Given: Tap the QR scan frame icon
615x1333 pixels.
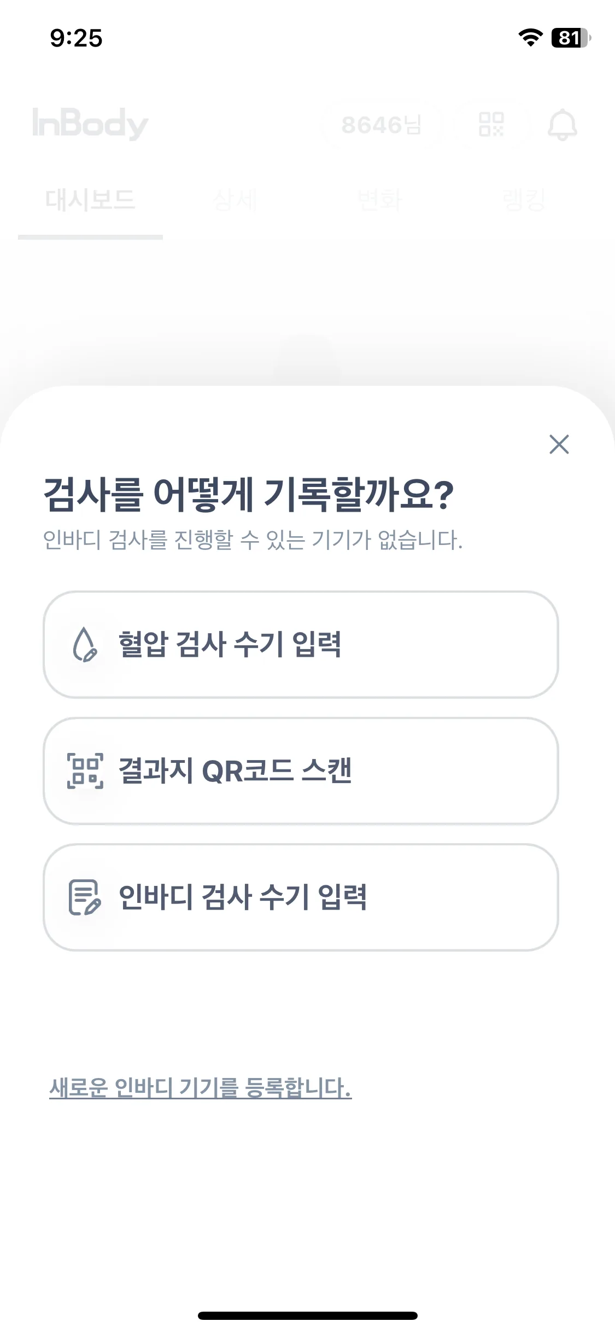Looking at the screenshot, I should [85, 770].
